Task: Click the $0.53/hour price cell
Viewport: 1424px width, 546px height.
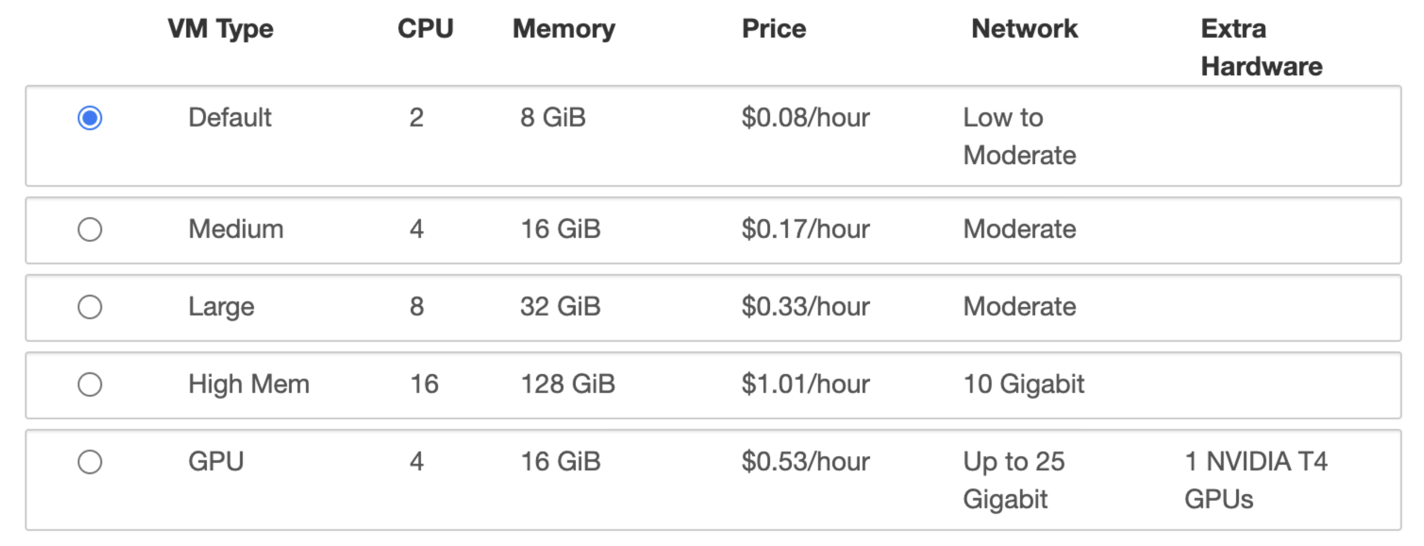Action: click(805, 462)
